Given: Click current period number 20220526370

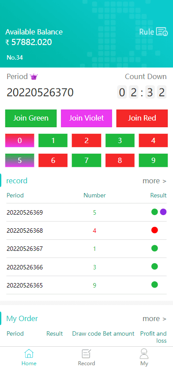Looking at the screenshot, I should (40, 93).
